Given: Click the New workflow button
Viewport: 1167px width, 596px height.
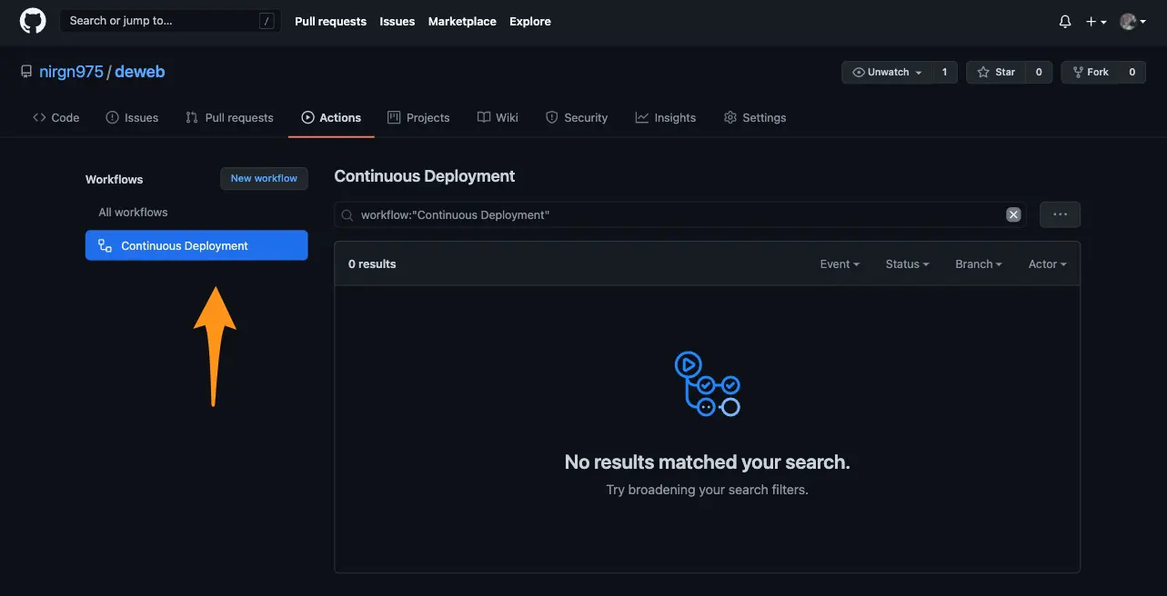Looking at the screenshot, I should (264, 178).
